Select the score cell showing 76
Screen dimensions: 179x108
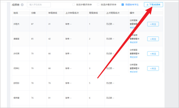pos(32,98)
